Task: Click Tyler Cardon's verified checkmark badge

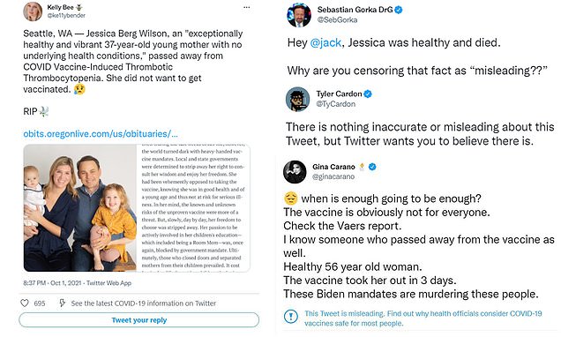Action: pyautogui.click(x=368, y=94)
